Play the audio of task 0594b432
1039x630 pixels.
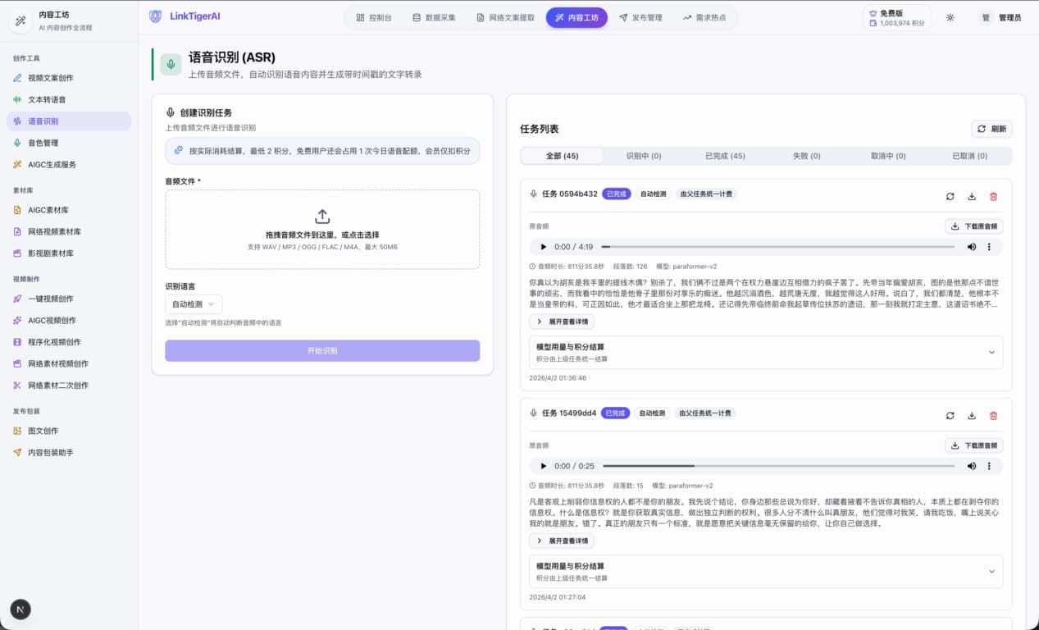click(543, 247)
